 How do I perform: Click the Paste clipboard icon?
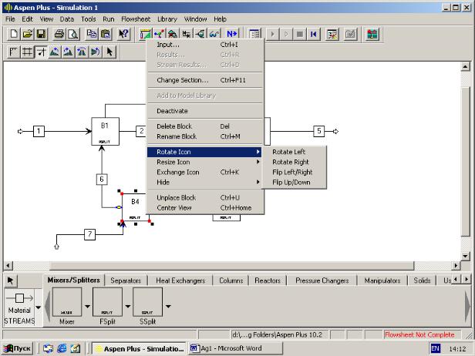coord(106,34)
